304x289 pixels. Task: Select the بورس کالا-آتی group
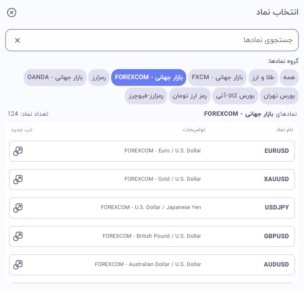pyautogui.click(x=235, y=96)
